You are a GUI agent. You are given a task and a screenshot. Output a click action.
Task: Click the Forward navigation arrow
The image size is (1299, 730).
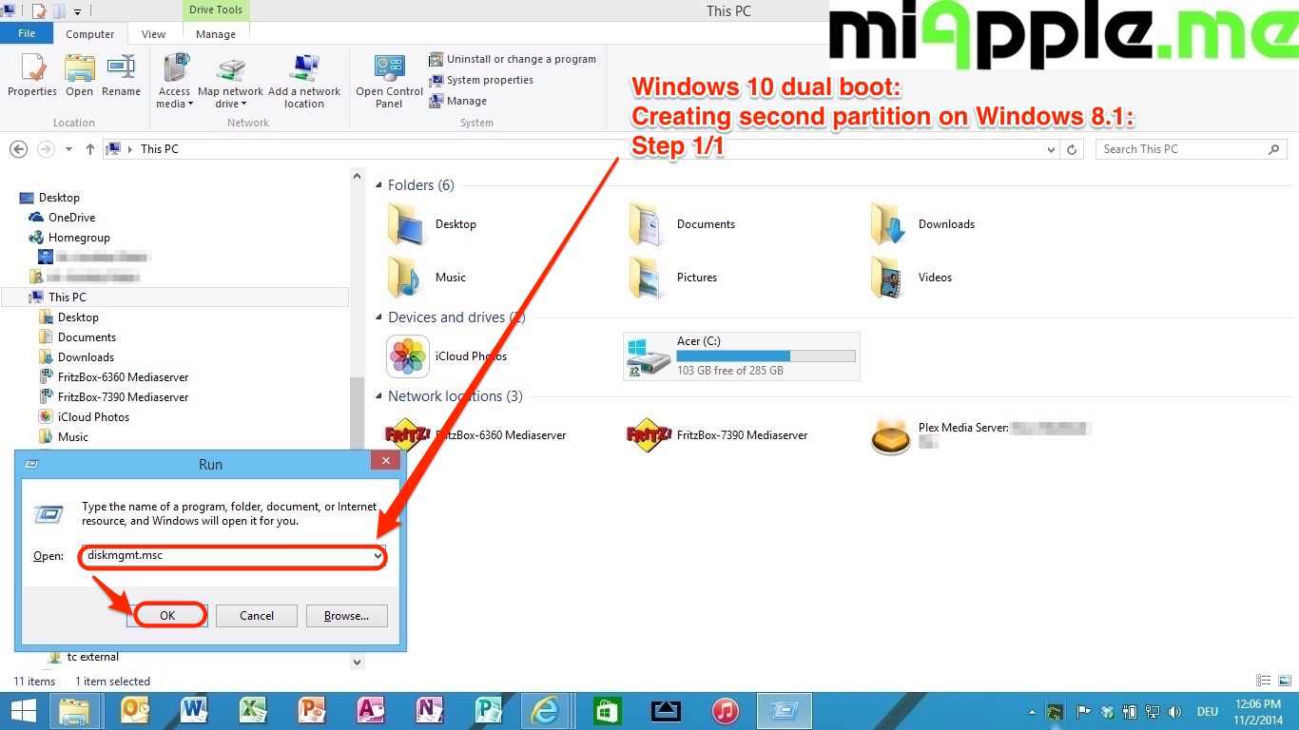point(46,149)
